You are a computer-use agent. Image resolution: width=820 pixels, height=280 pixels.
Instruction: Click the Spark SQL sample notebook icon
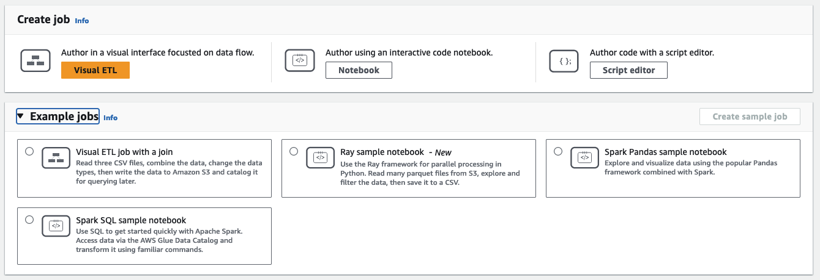coord(56,226)
